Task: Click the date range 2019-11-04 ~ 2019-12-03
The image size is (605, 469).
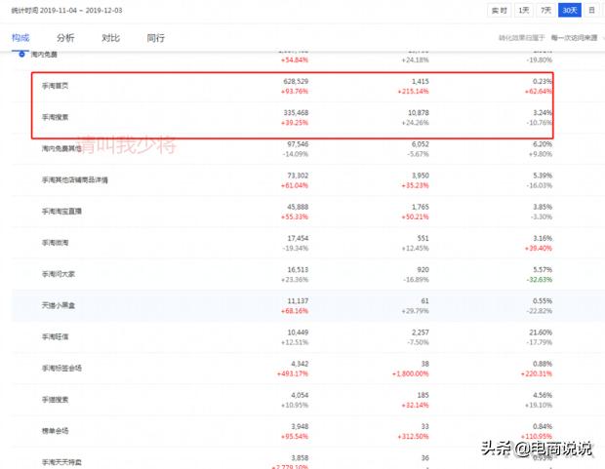Action: (81, 11)
